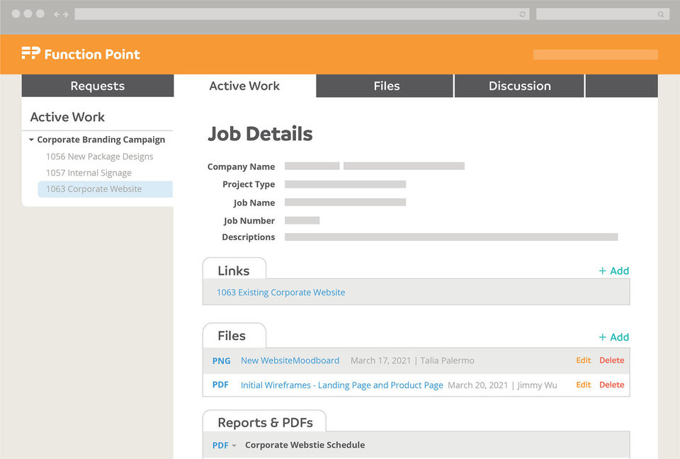Click the browser forward arrow
This screenshot has width=680, height=459.
(66, 14)
